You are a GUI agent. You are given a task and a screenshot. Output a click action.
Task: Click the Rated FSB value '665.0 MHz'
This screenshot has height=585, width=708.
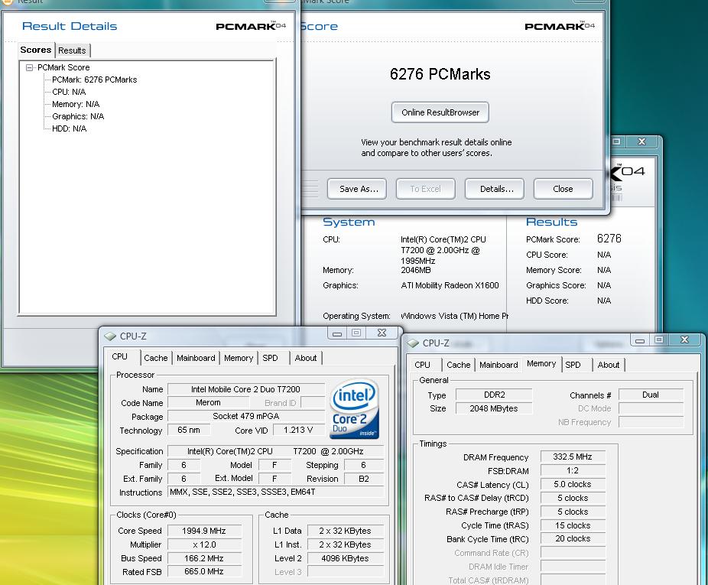pos(204,571)
